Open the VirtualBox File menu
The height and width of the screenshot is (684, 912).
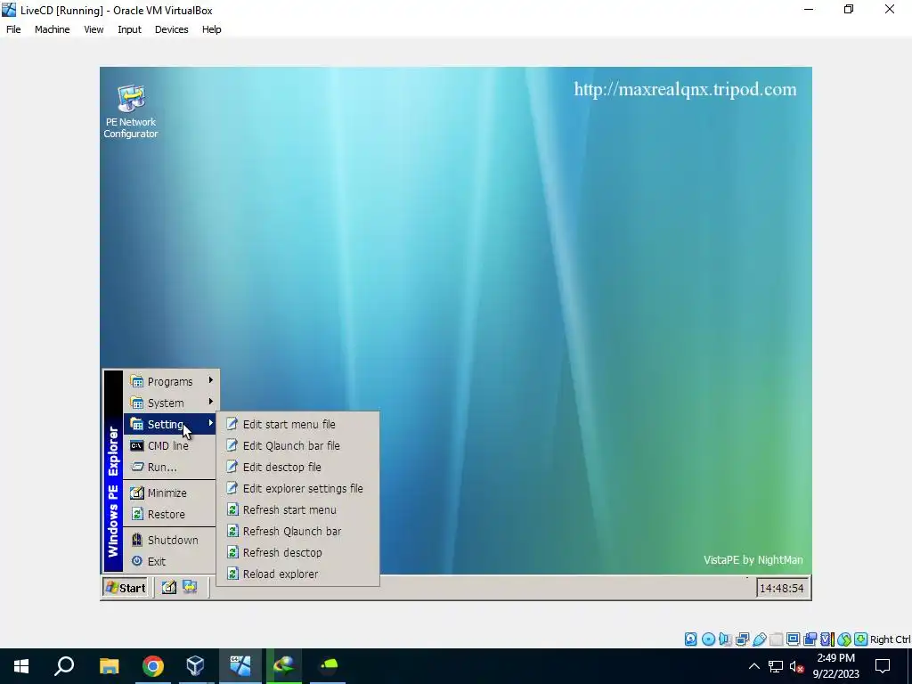pos(13,29)
